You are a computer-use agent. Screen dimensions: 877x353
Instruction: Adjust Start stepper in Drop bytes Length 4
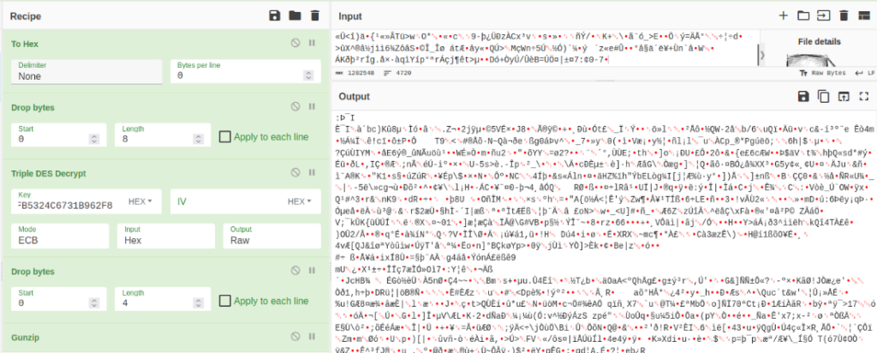click(x=94, y=304)
